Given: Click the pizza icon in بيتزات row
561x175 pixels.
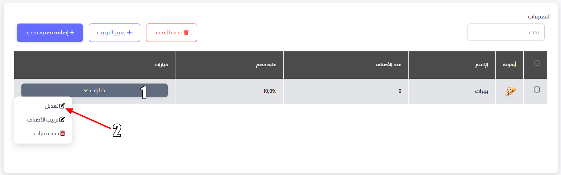Looking at the screenshot, I should [x=510, y=92].
